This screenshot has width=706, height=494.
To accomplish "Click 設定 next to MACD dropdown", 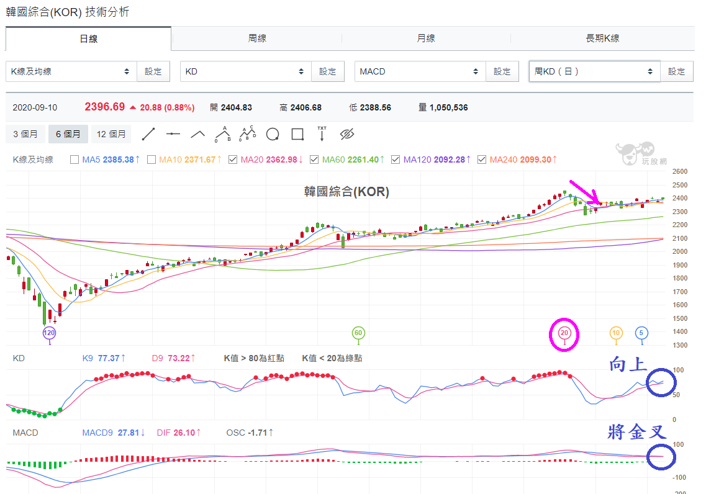I will 502,71.
